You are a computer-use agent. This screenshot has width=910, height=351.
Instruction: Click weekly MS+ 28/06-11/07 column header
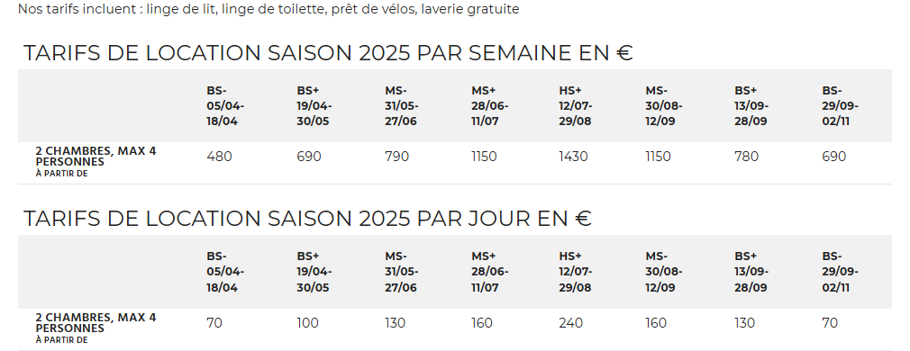[490, 106]
